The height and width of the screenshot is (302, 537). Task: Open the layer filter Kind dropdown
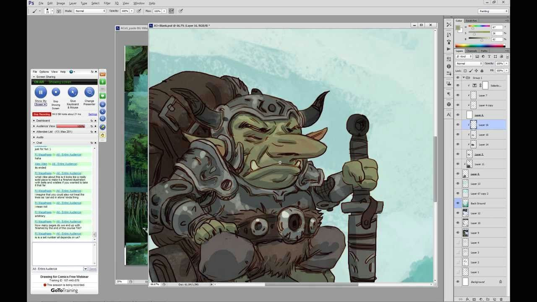pyautogui.click(x=465, y=56)
